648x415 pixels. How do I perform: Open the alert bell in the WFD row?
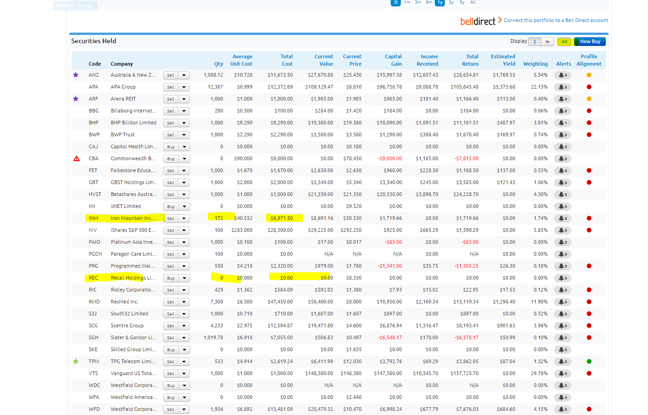(x=563, y=409)
